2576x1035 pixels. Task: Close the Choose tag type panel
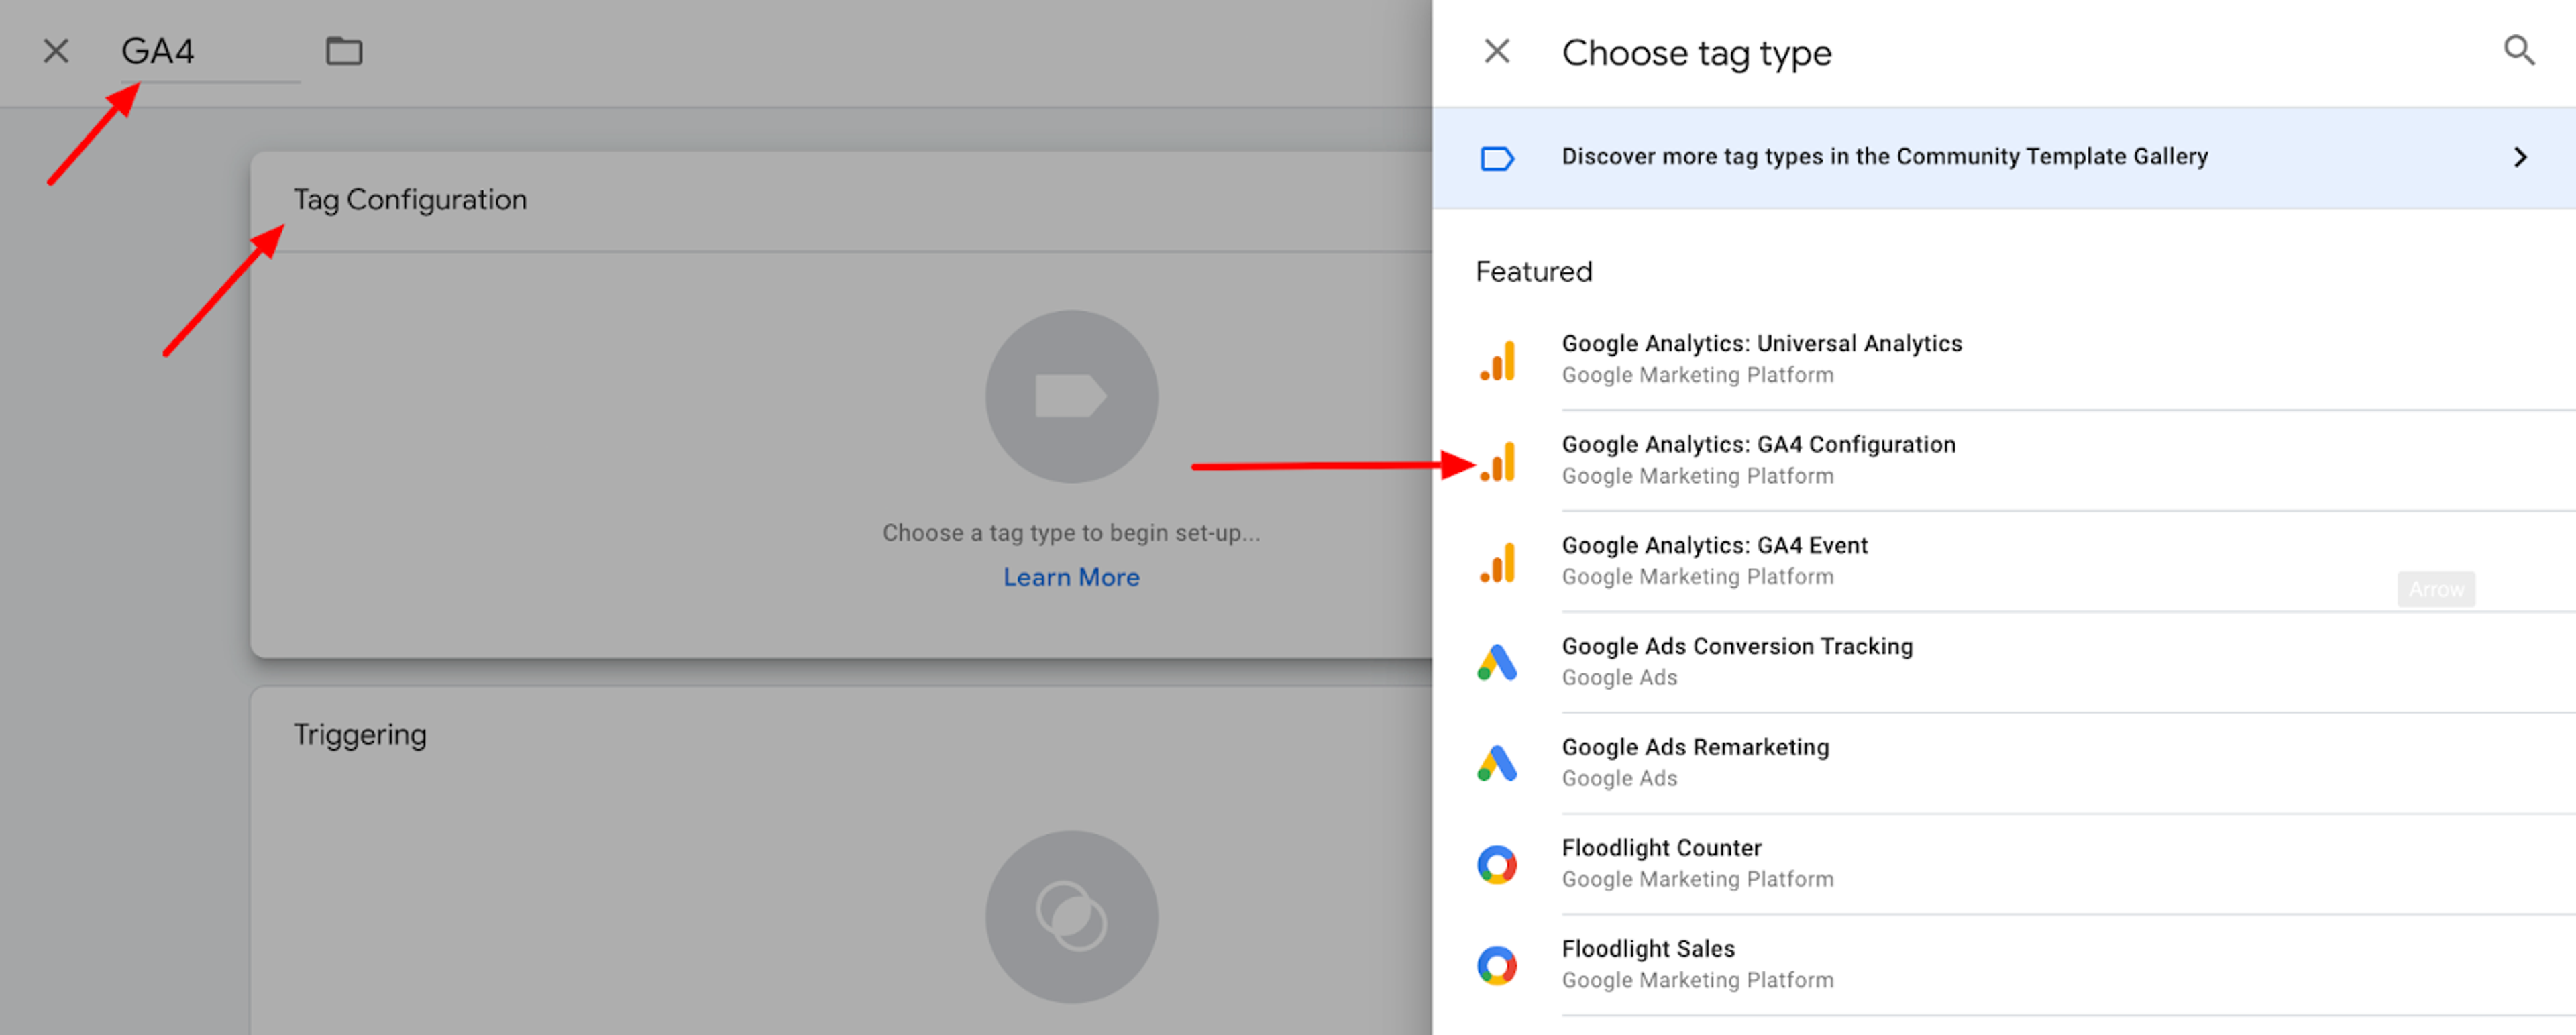coord(1496,51)
